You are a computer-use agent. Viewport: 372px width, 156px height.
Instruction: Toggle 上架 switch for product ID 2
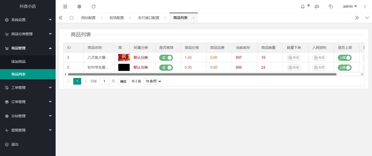click(345, 68)
